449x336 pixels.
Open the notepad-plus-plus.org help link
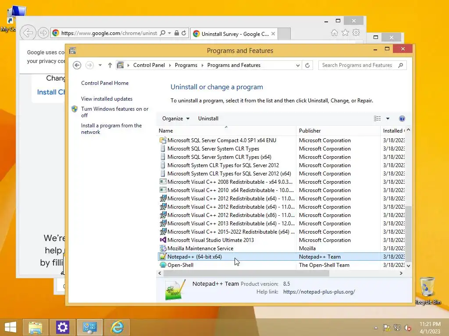point(319,292)
